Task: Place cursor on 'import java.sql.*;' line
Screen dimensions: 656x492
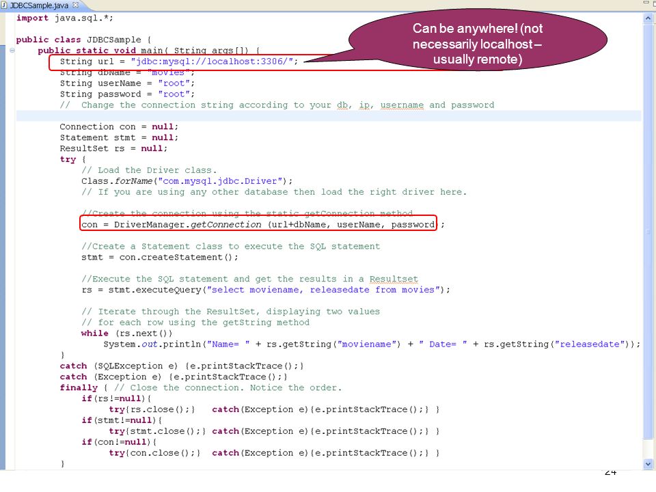Action: (x=64, y=18)
